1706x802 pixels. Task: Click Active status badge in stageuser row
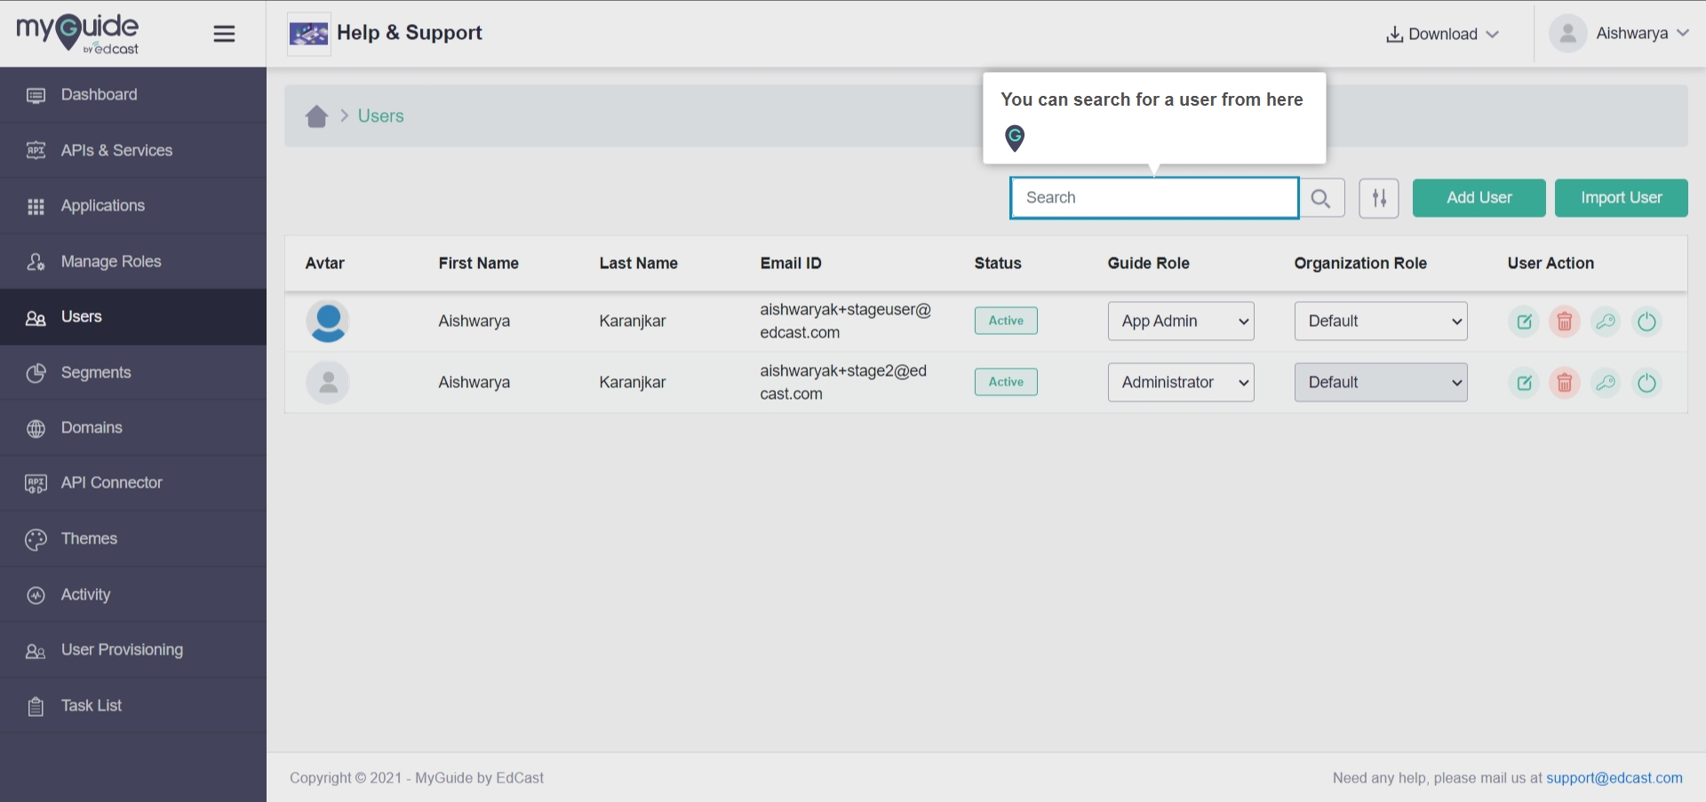pyautogui.click(x=1006, y=321)
